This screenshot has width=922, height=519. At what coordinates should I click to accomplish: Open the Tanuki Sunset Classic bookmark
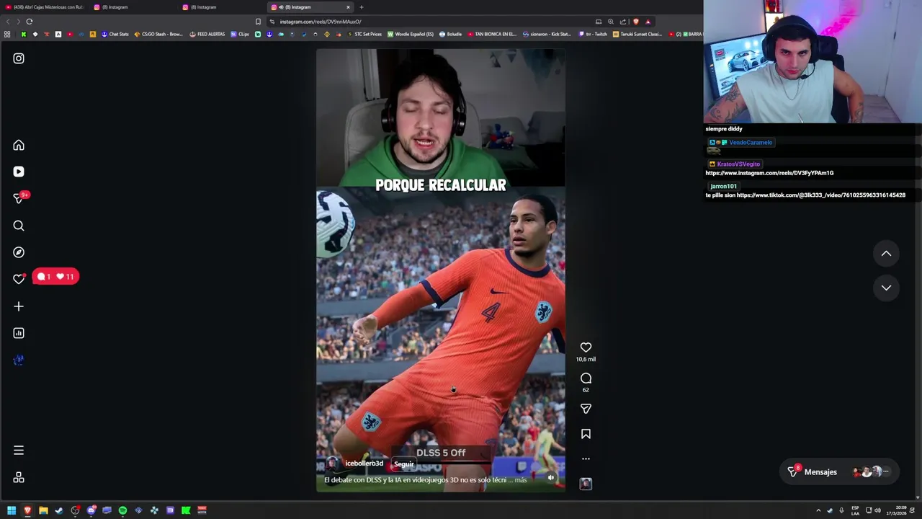click(637, 34)
